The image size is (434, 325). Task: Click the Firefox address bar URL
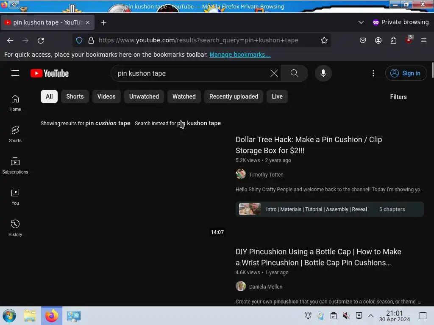click(198, 40)
